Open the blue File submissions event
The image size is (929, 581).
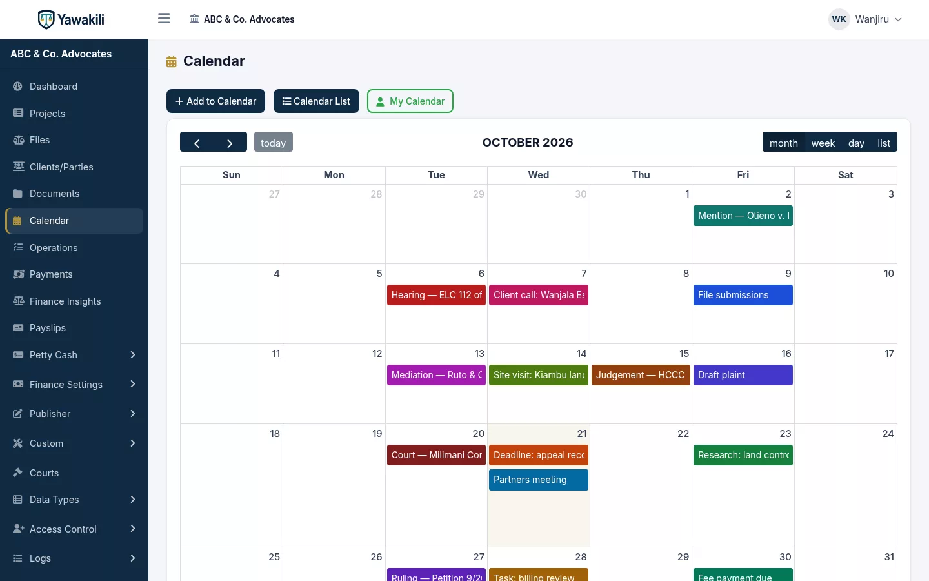coord(743,295)
